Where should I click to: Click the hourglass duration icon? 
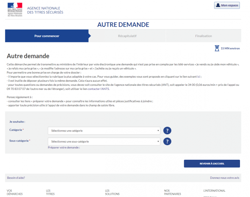[217, 48]
